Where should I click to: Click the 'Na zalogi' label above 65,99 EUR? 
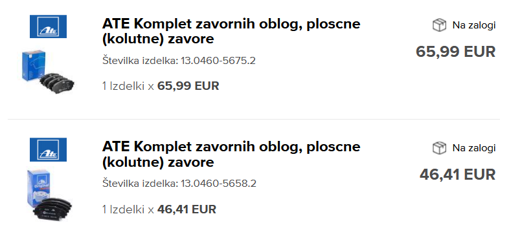(x=473, y=25)
